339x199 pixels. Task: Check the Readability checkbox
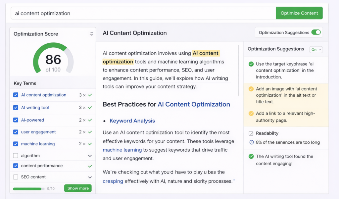pos(250,133)
